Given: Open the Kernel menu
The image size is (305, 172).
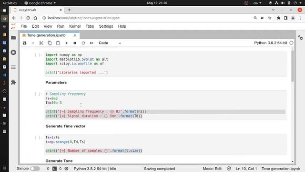Looking at the screenshot, I should click(x=75, y=26).
